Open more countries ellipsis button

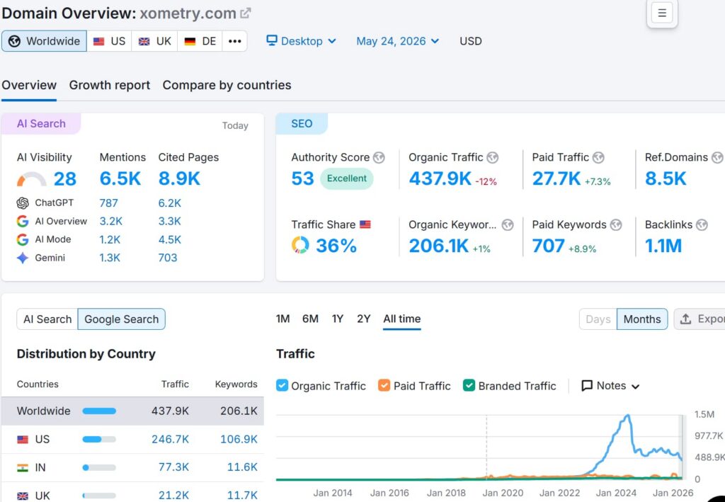234,41
